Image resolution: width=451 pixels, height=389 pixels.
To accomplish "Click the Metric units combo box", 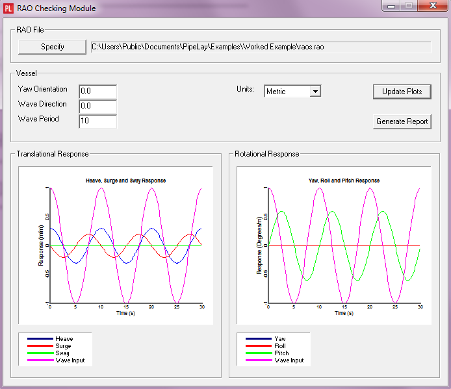I will coord(287,92).
